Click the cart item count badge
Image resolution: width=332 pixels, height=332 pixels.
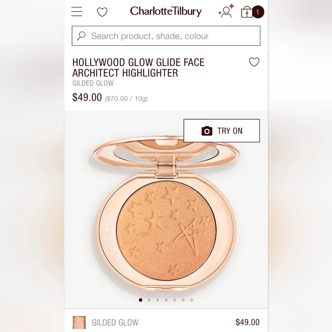(x=258, y=12)
